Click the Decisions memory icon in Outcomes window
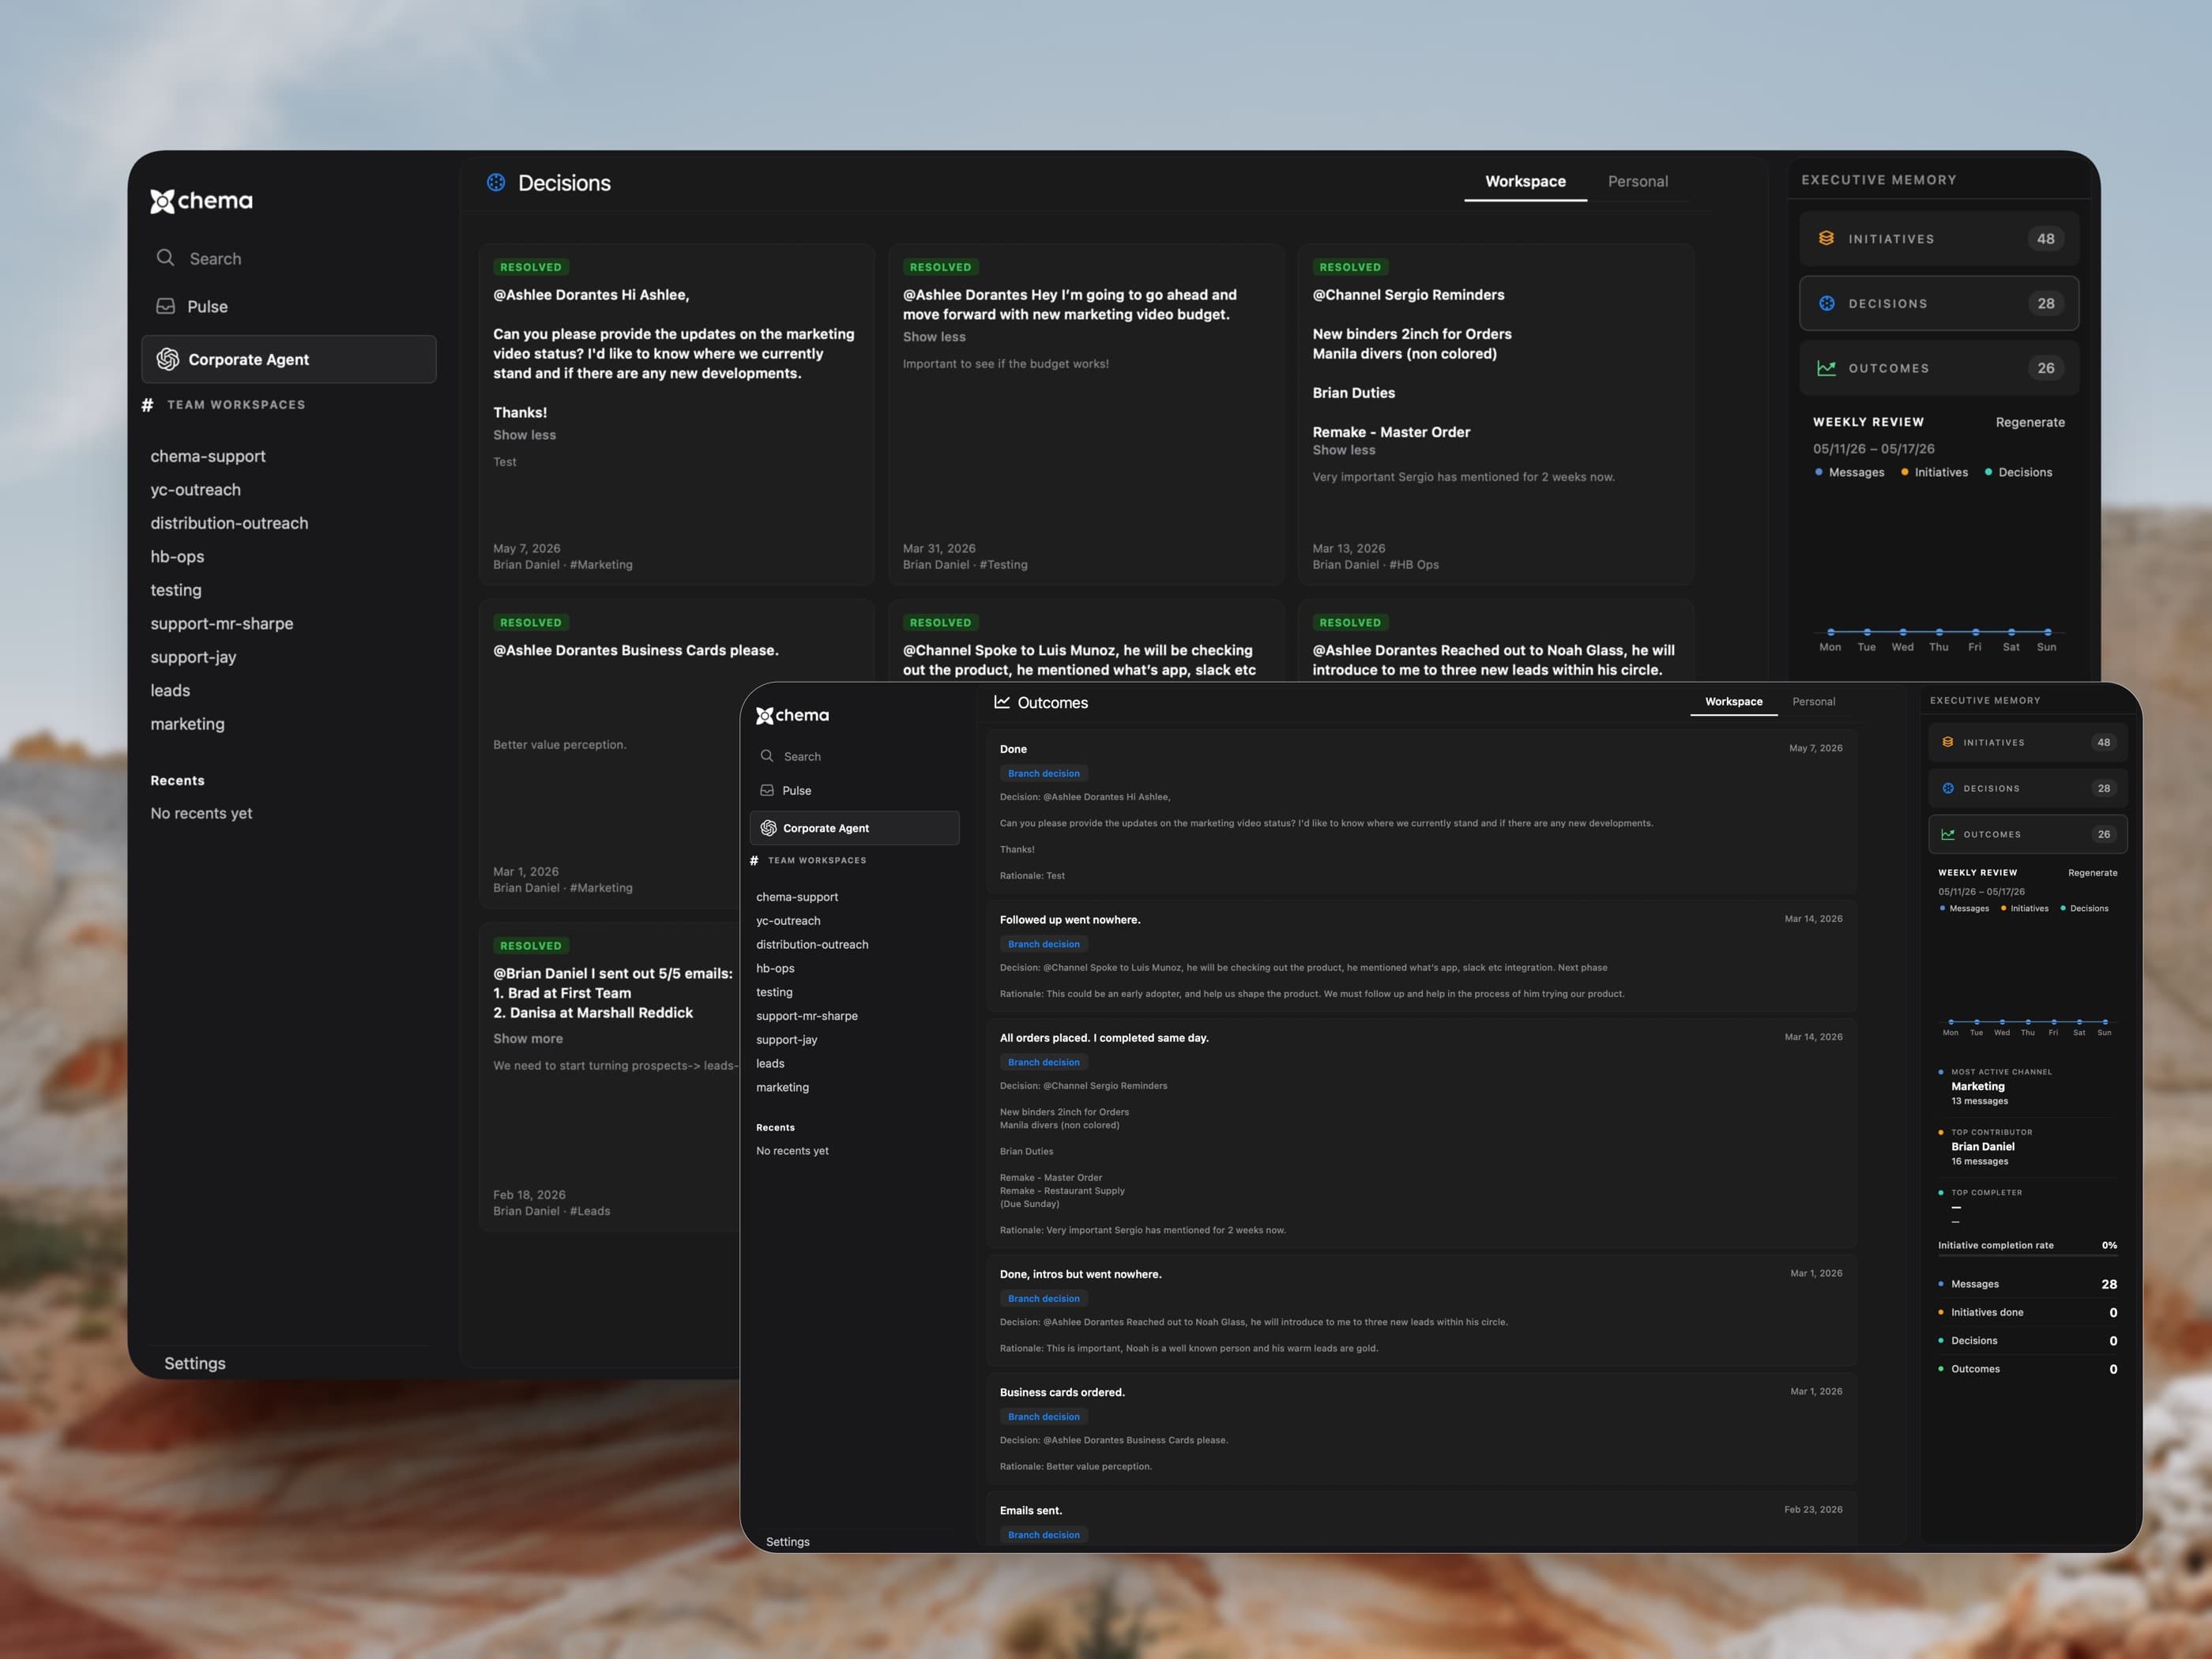 pyautogui.click(x=1948, y=788)
